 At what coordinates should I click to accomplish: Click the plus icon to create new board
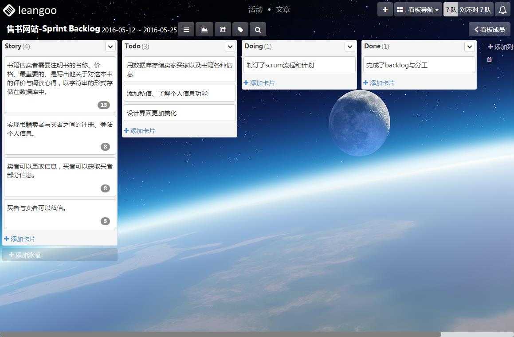pyautogui.click(x=385, y=9)
